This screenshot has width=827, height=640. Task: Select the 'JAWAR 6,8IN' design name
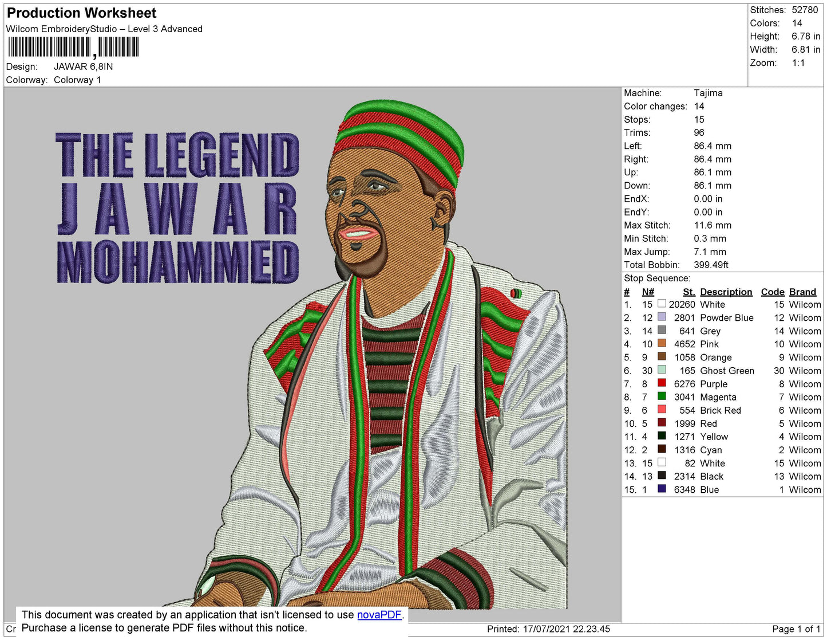tap(83, 66)
